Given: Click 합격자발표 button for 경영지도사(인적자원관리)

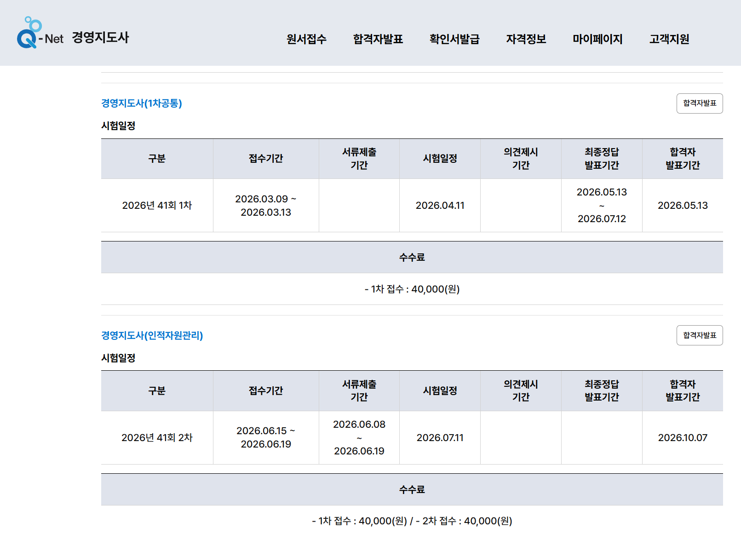Looking at the screenshot, I should click(699, 335).
